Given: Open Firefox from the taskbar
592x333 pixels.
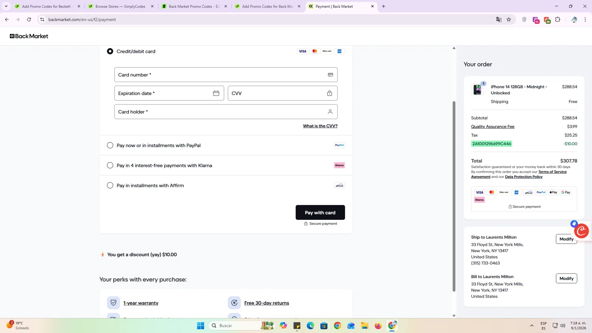Looking at the screenshot, I should (378, 326).
